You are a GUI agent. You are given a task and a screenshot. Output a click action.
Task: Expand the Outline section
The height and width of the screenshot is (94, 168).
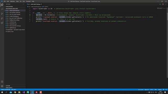pos(8,86)
